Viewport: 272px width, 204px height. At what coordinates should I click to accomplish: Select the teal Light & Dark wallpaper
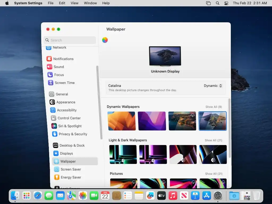click(123, 154)
